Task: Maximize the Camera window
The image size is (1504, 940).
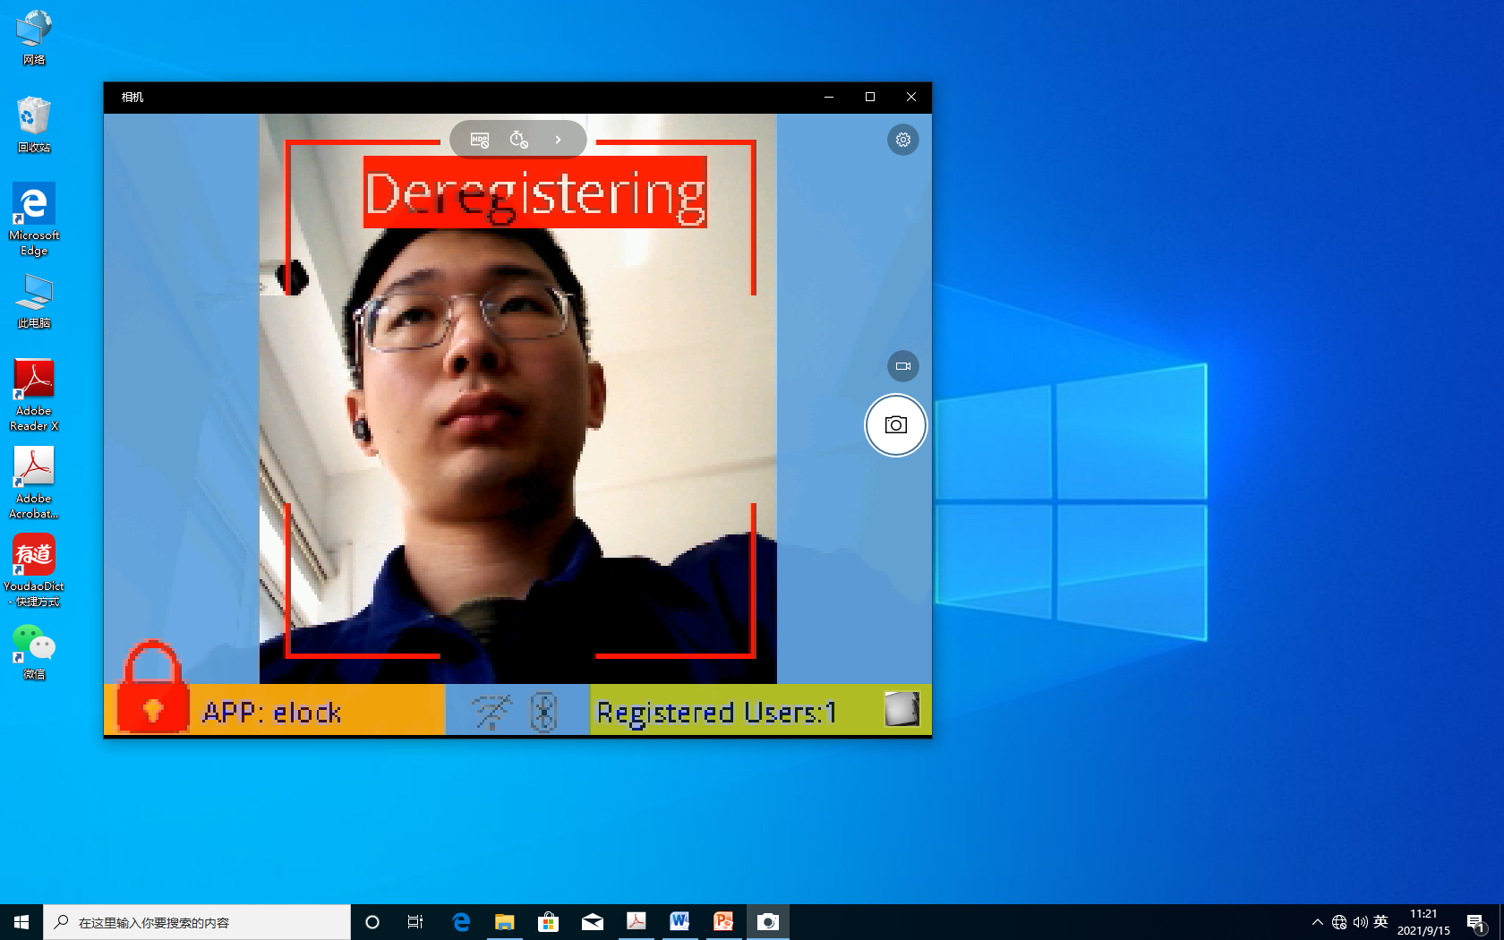Action: (x=870, y=97)
